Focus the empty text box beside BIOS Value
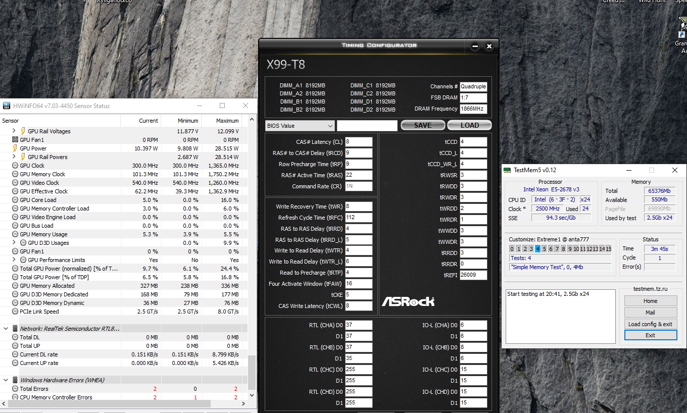 click(x=367, y=126)
